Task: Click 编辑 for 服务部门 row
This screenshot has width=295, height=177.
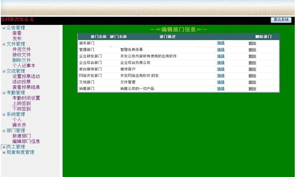Action: coord(221,43)
